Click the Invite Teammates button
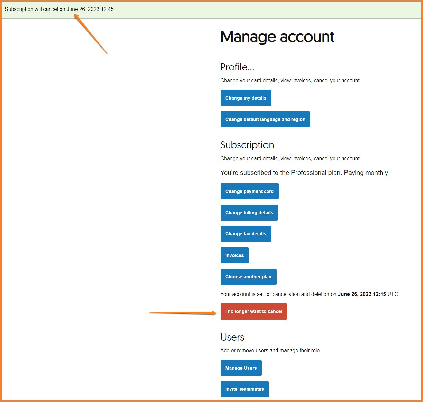Viewport: 423px width, 402px height. click(244, 389)
